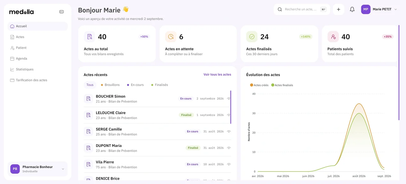Open Agenda in the sidebar
Screen dimensions: 406x184
coord(37,59)
